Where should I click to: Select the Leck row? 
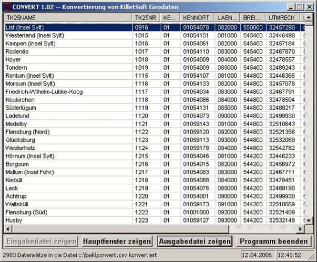click(x=154, y=188)
